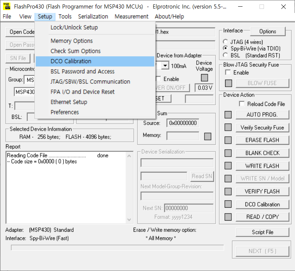
Task: Toggle Reload Code File checkbox
Action: tap(242, 104)
